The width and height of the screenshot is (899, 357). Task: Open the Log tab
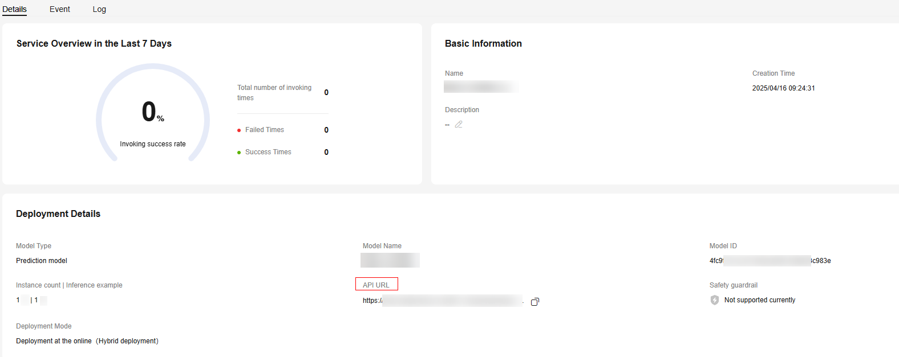99,9
